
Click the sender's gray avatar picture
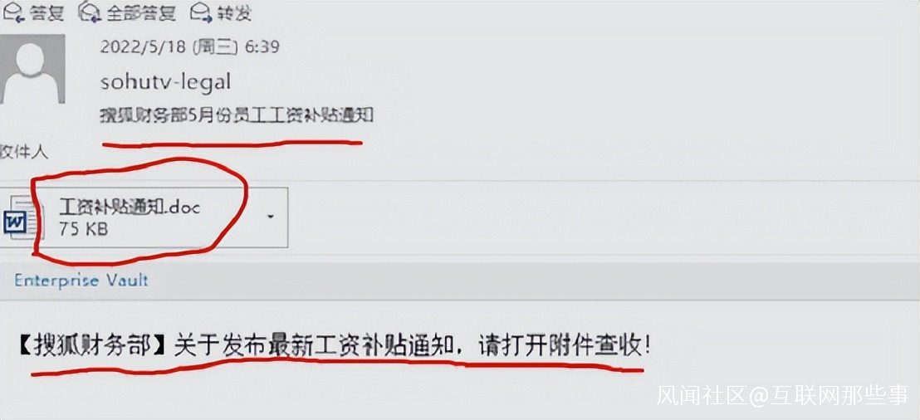[32, 69]
